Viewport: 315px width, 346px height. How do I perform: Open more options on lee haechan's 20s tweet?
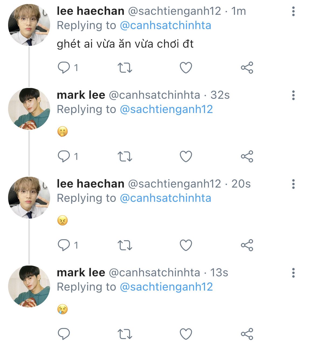pos(293,184)
